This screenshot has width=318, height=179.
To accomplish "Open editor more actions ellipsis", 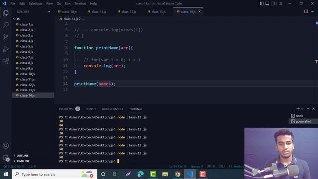I will pyautogui.click(x=313, y=12).
